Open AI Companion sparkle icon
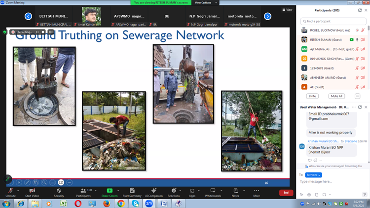Image resolution: width=370 pixels, height=208 pixels. [154, 191]
